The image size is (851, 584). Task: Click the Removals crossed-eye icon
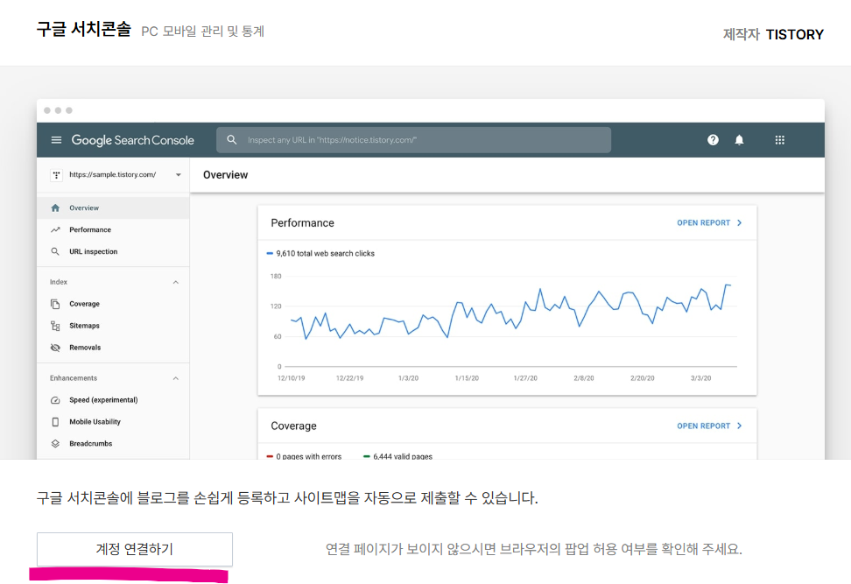(55, 348)
